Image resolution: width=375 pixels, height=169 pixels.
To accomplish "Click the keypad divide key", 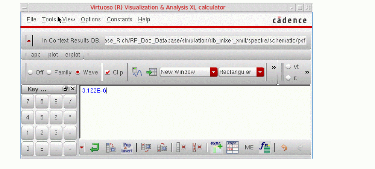I will (70, 101).
